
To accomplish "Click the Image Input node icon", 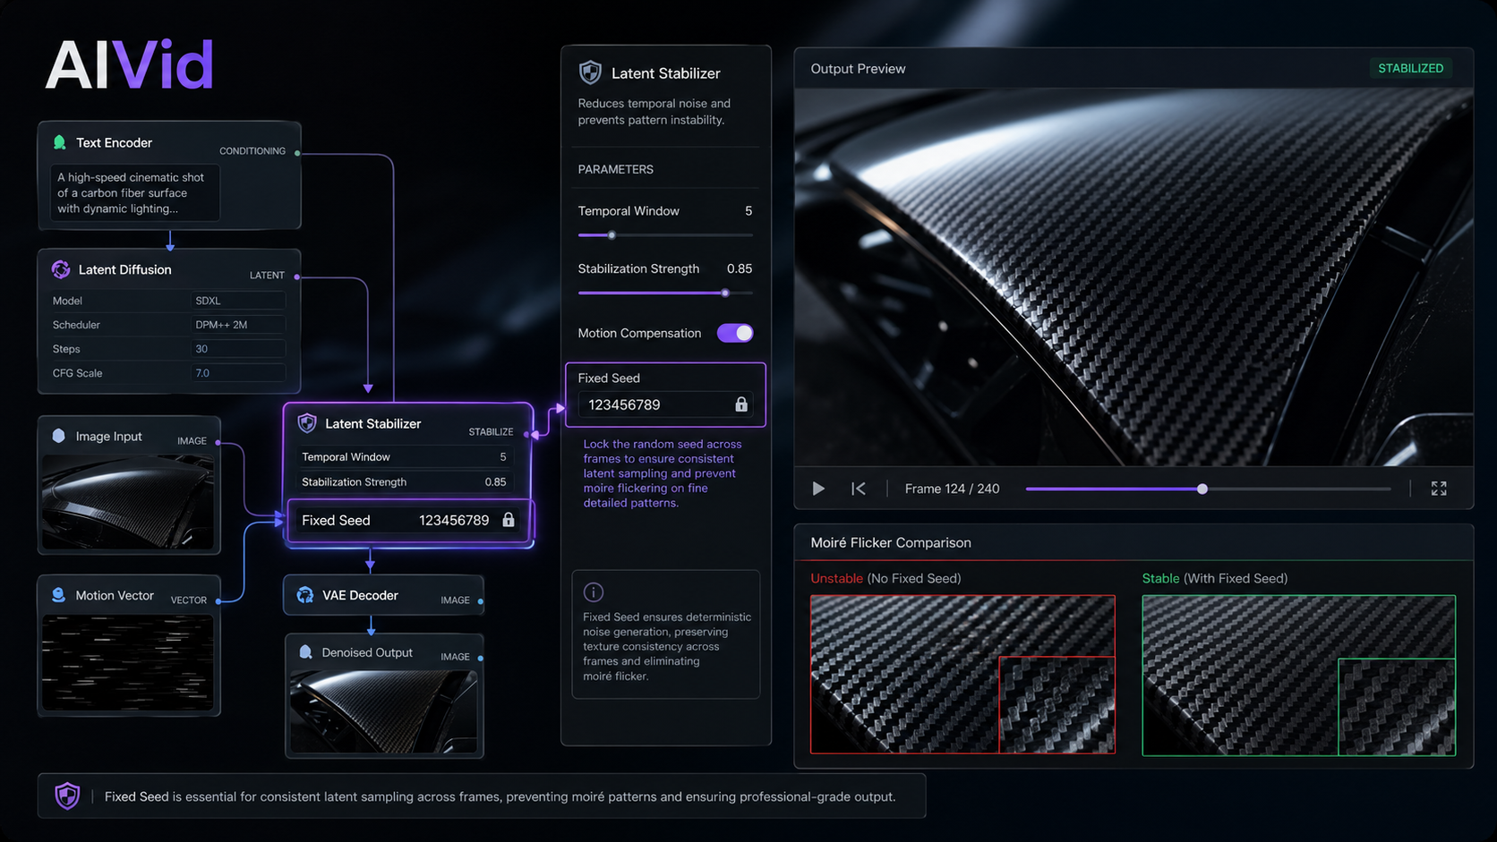I will pyautogui.click(x=59, y=436).
